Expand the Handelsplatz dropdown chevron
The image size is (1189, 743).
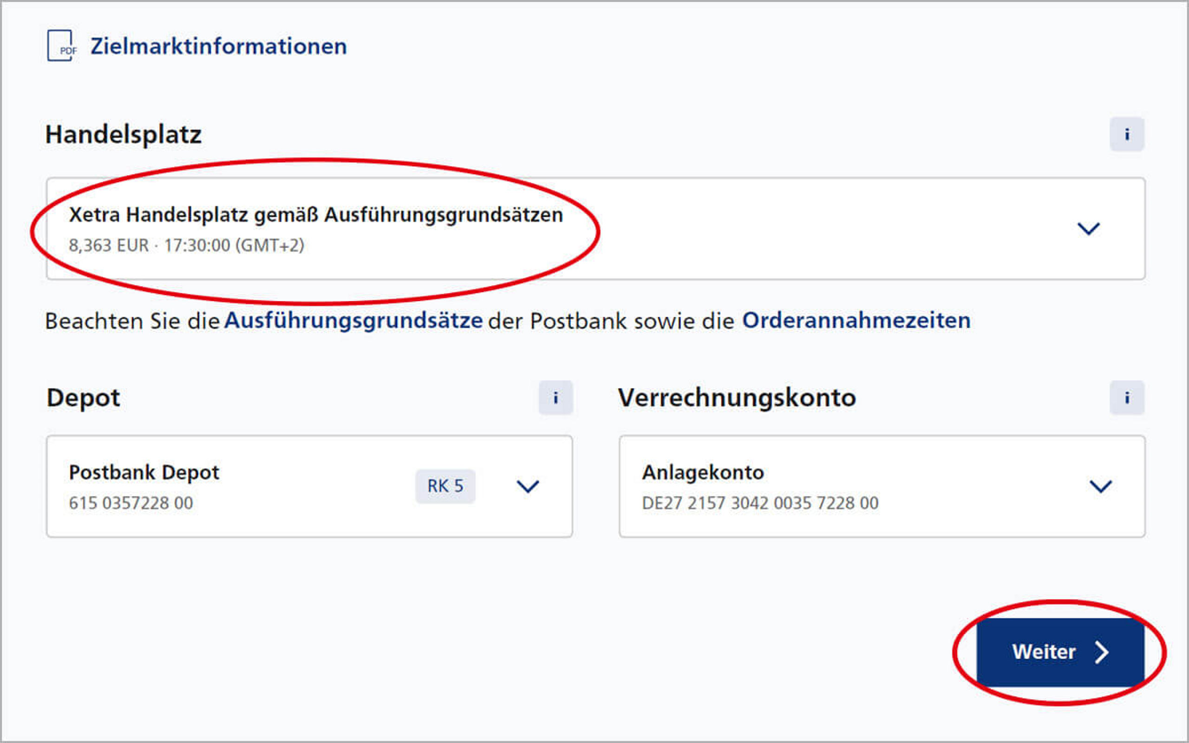pos(1088,228)
